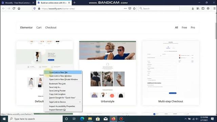Click the taskbar 'Type here to search' box
Image resolution: width=217 pixels, height=122 pixels.
point(35,119)
